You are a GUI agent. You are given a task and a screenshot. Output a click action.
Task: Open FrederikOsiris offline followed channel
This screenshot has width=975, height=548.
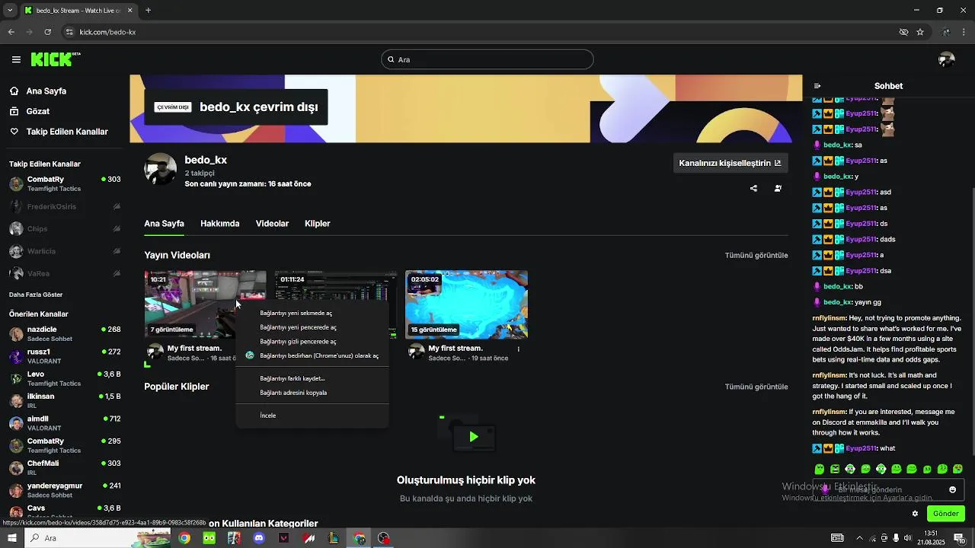coord(65,206)
